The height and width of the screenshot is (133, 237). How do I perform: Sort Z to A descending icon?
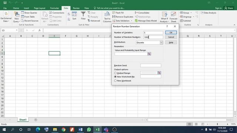click(x=69, y=19)
